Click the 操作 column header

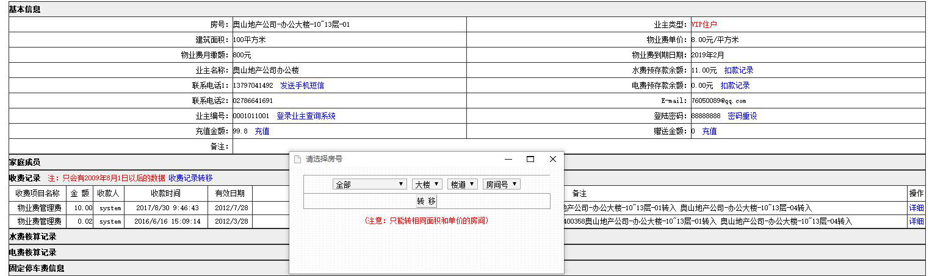click(917, 193)
